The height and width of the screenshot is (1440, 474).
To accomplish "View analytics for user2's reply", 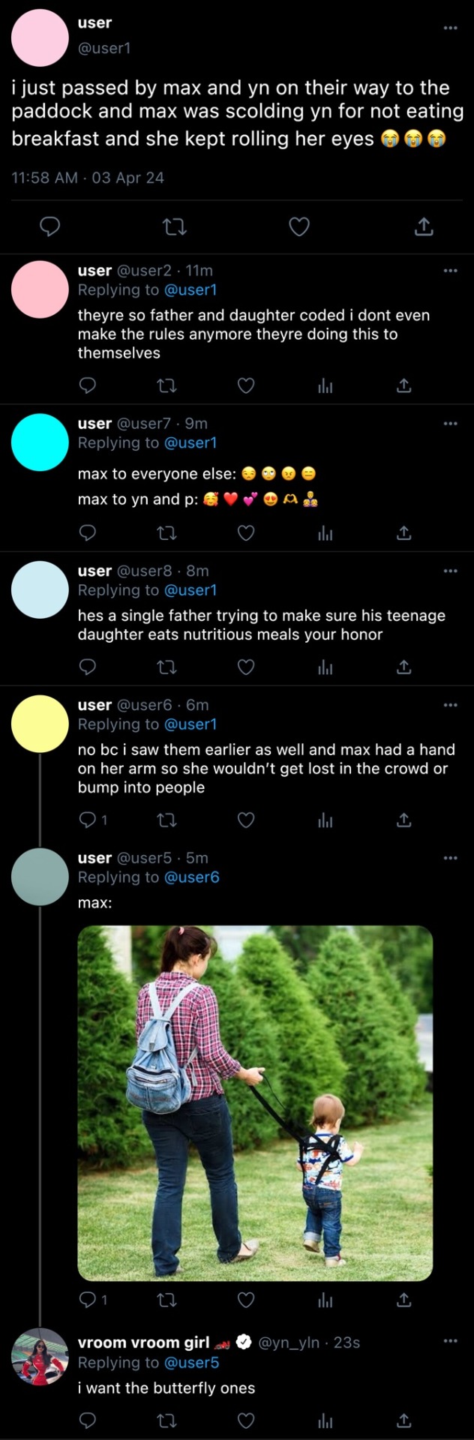I will pos(325,385).
